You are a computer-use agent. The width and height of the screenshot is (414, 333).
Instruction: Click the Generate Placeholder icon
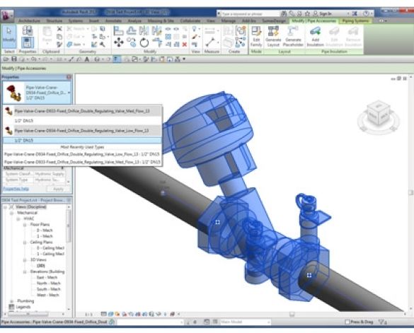tap(293, 37)
